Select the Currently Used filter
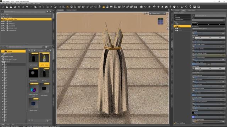 pyautogui.click(x=182, y=19)
